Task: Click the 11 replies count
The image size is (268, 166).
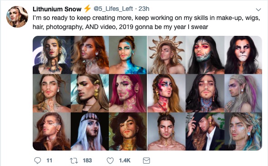Action: [49, 161]
